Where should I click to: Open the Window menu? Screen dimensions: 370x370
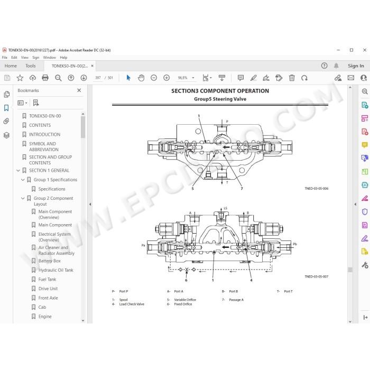pos(49,57)
